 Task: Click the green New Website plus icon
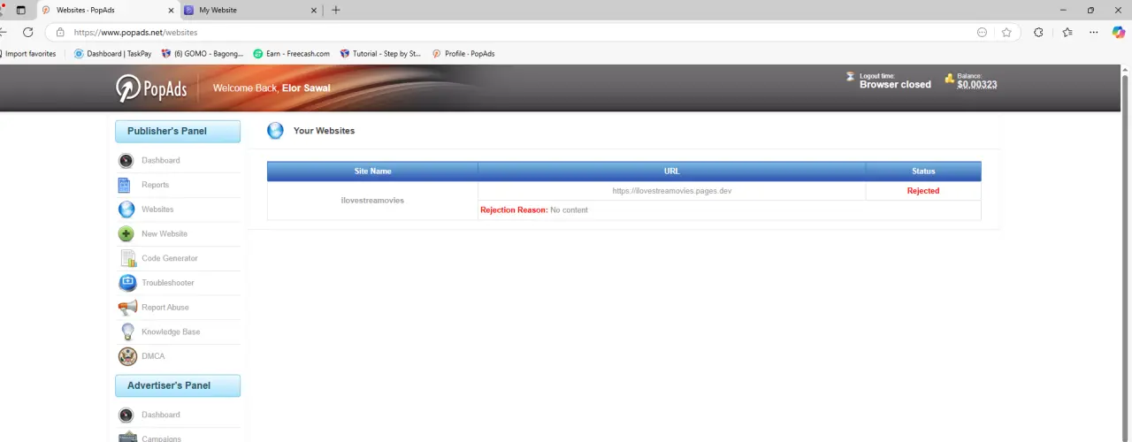pos(126,234)
